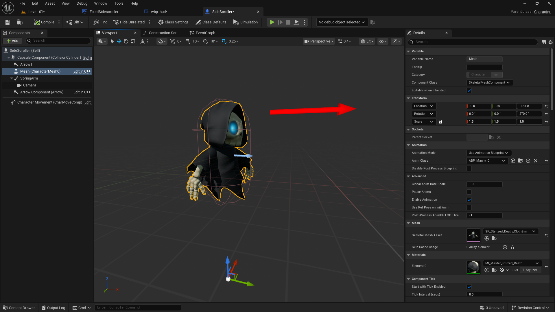Toggle Disable Post Process Blueprint checkbox
555x312 pixels.
[x=469, y=169]
